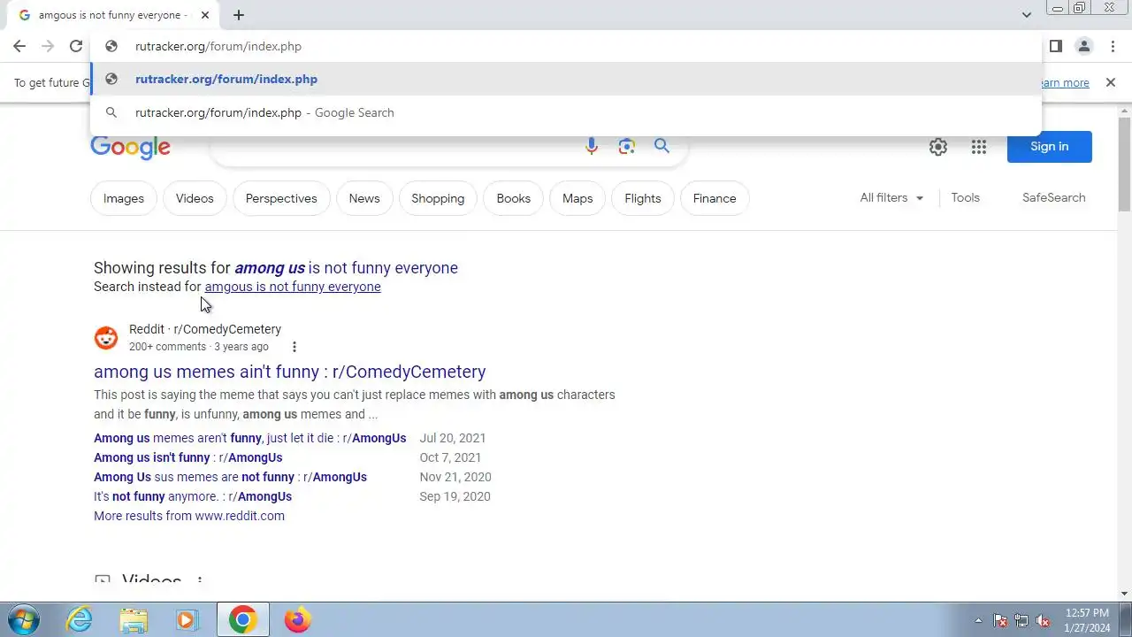
Task: Toggle the Chrome side panel icon
Action: pyautogui.click(x=1055, y=46)
